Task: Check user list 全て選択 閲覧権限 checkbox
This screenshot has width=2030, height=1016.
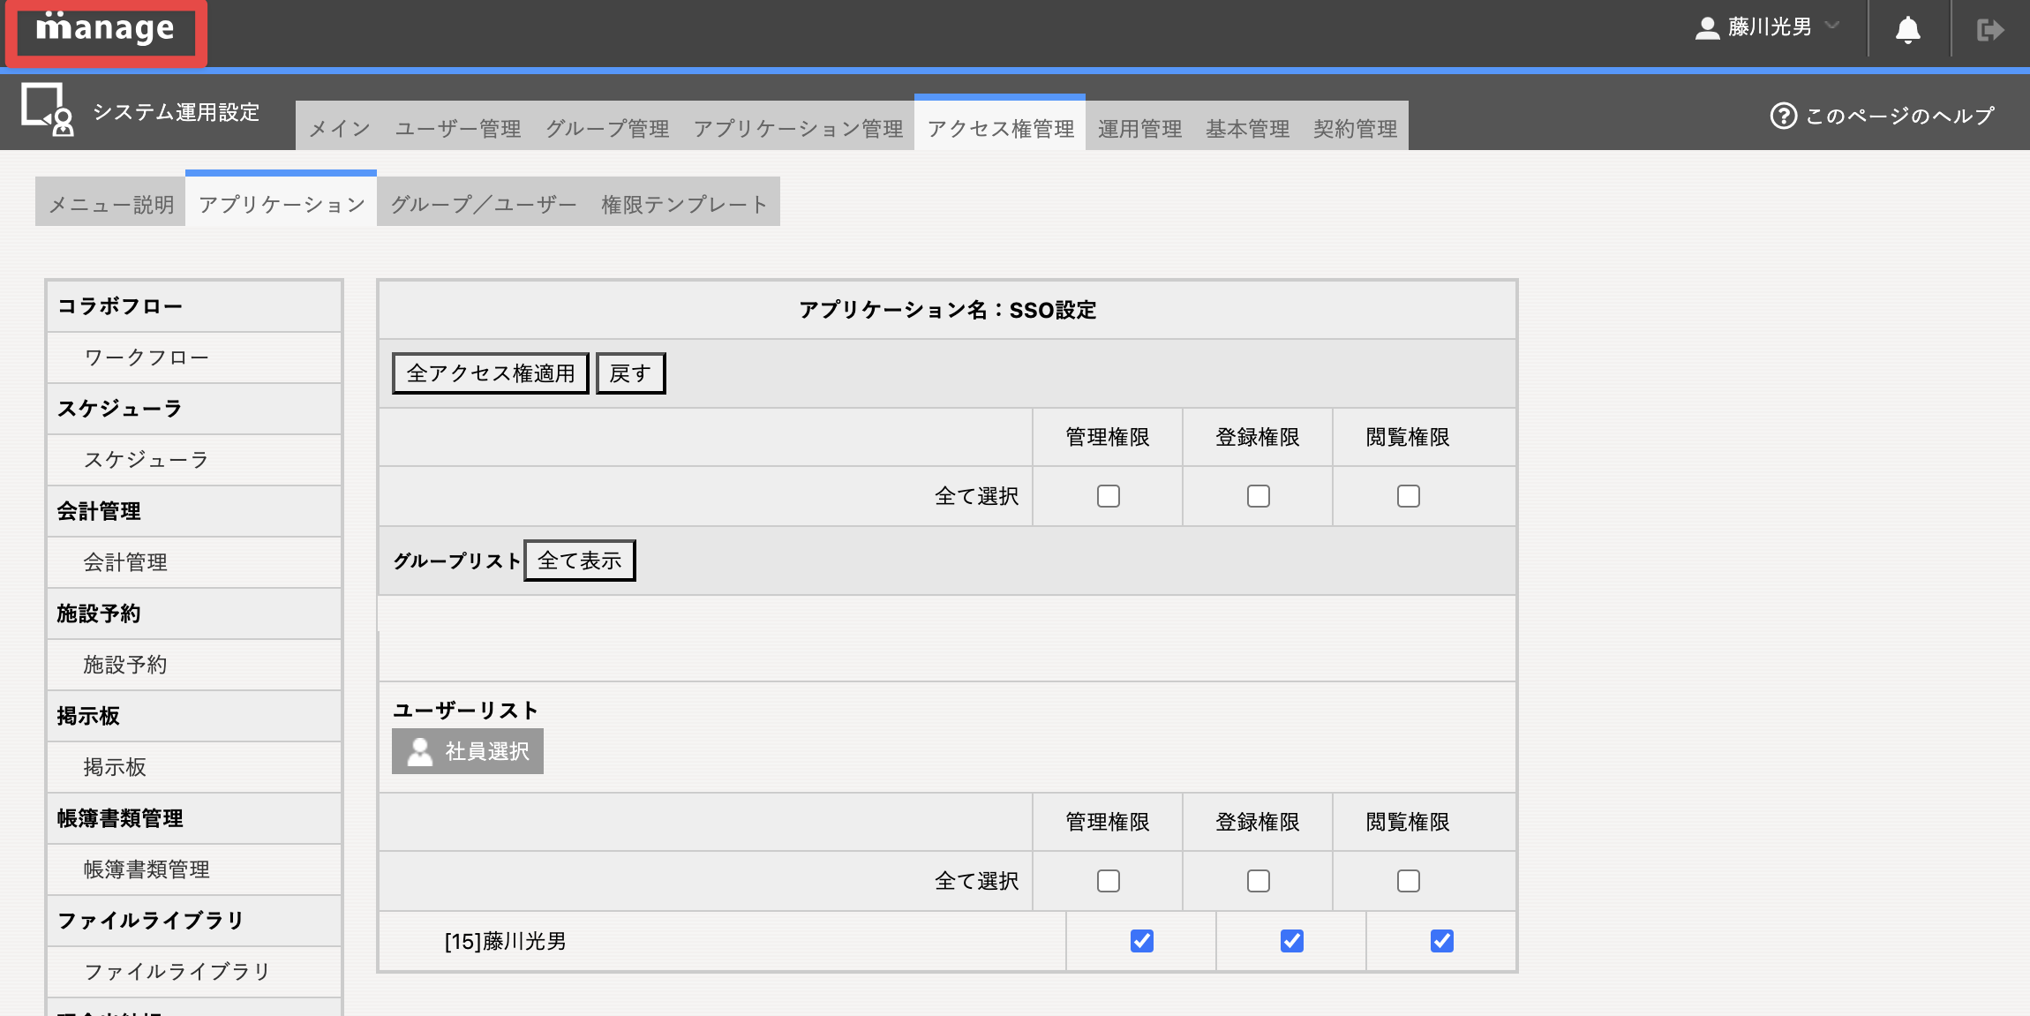Action: [x=1409, y=881]
